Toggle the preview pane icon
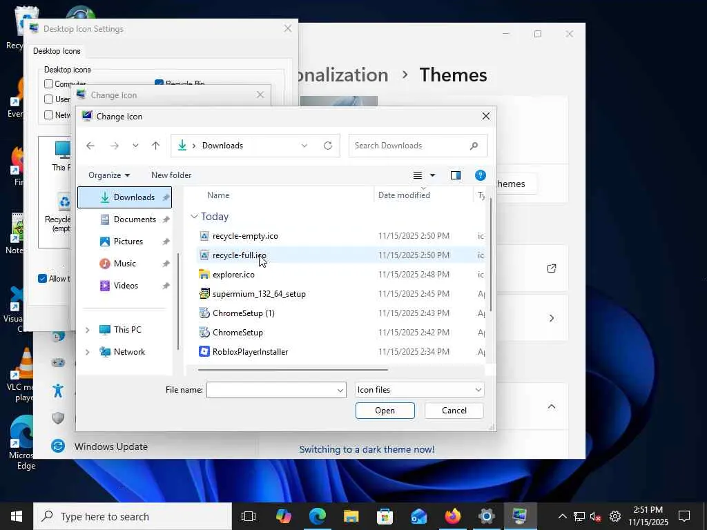This screenshot has width=707, height=530. (455, 175)
